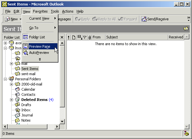Expand the full View menu with chevrons
The width and height of the screenshot is (192, 139).
(40, 59)
